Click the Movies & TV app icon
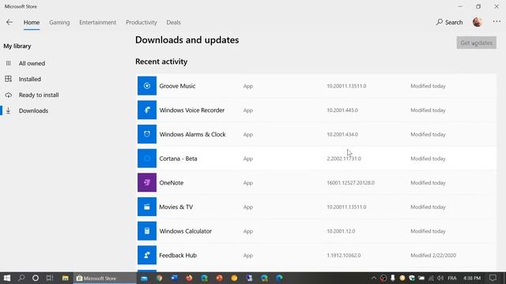506x284 pixels. [147, 207]
